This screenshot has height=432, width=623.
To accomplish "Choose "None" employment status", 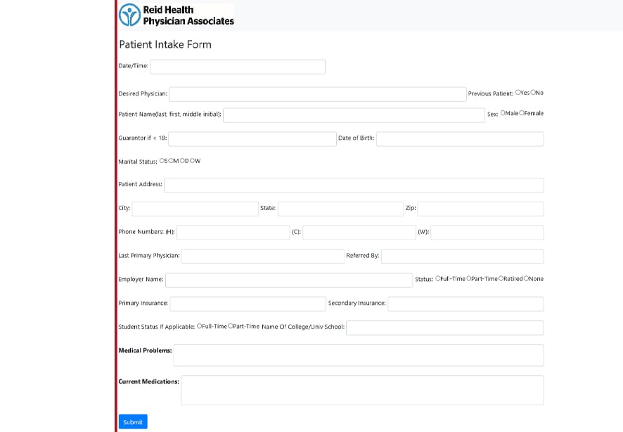I will click(525, 278).
